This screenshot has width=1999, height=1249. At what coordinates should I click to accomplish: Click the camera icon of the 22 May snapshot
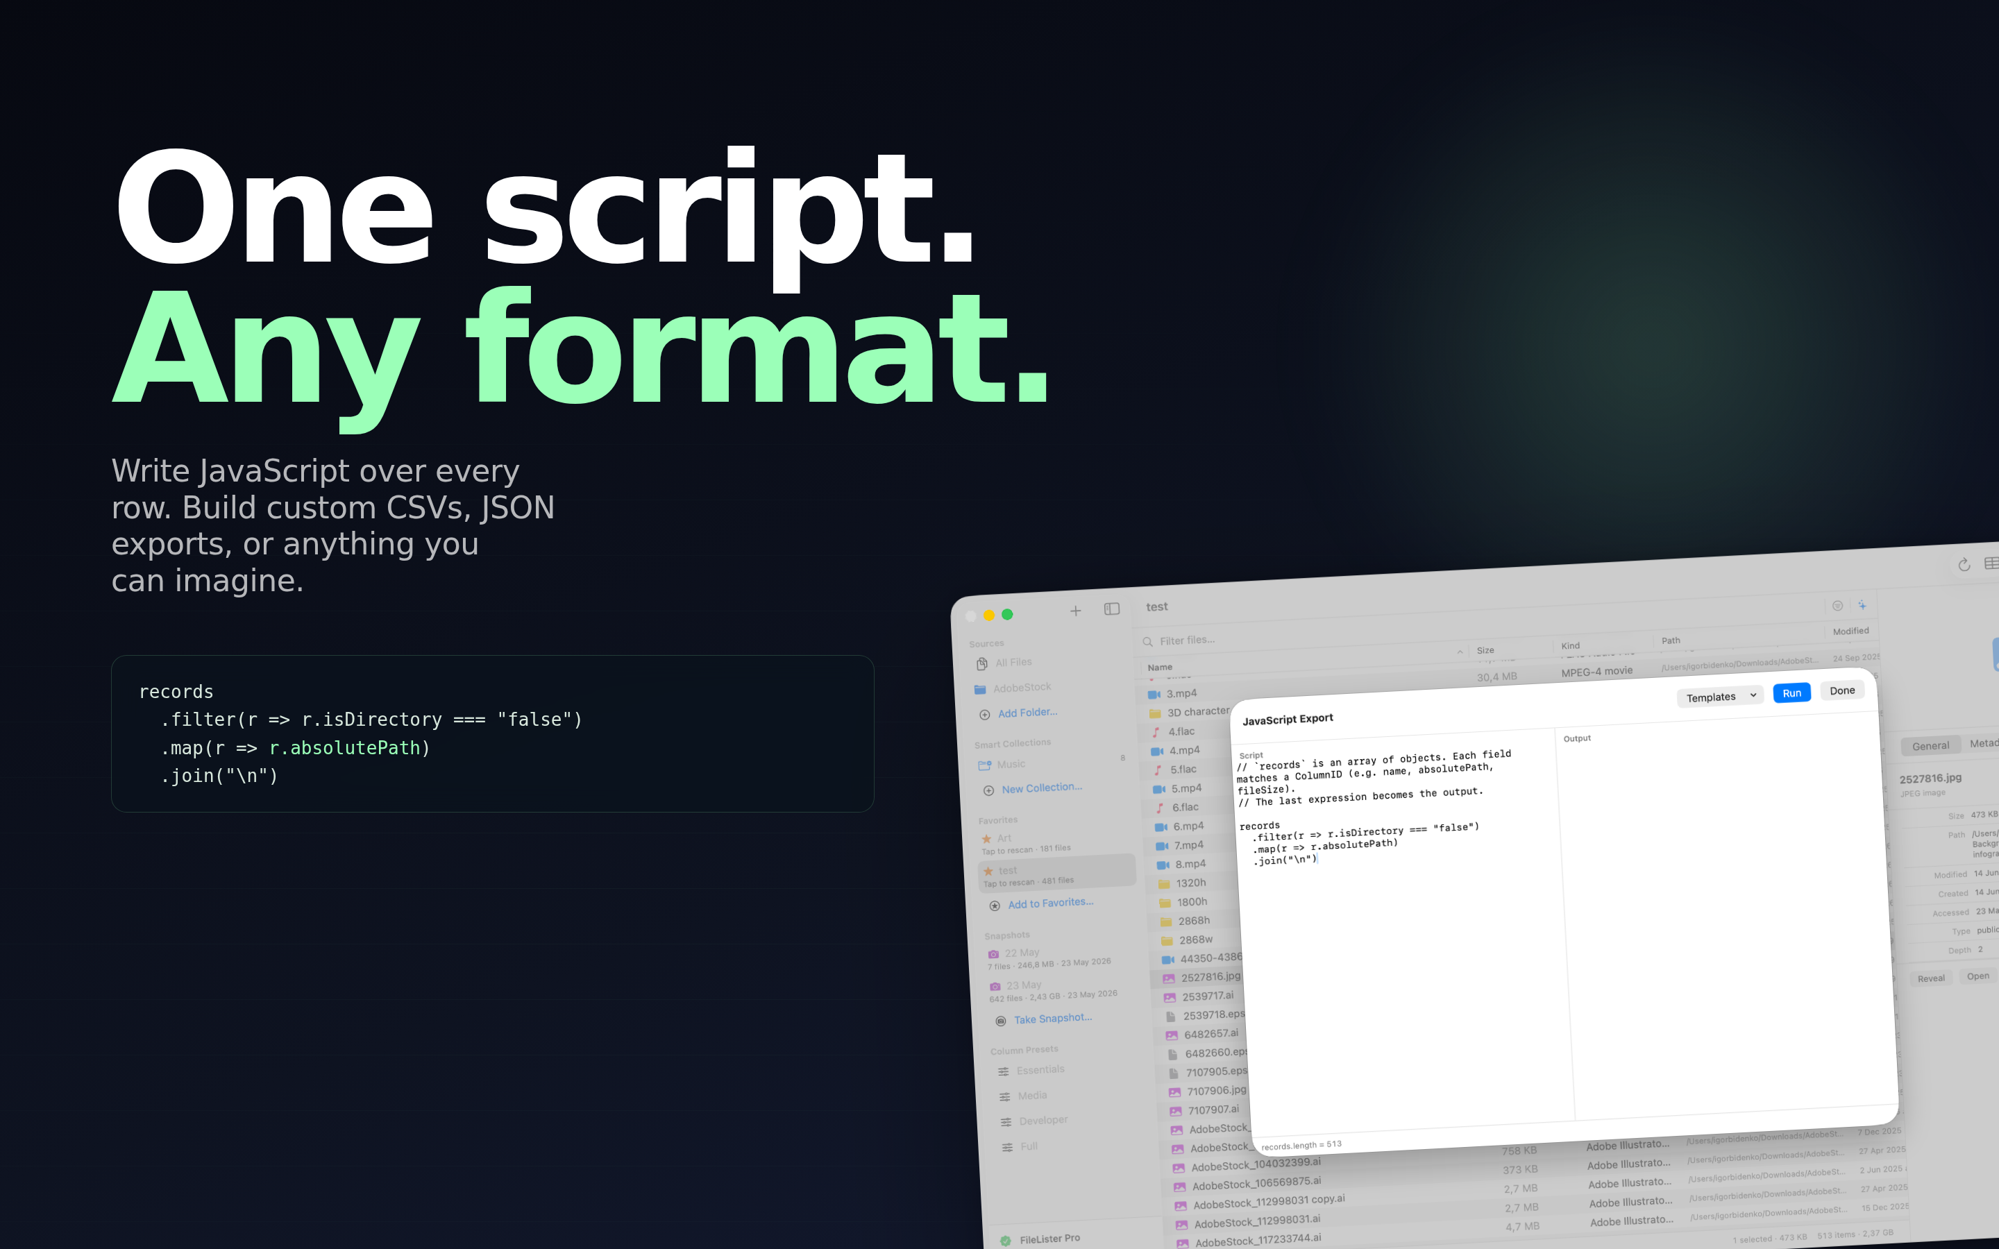994,954
